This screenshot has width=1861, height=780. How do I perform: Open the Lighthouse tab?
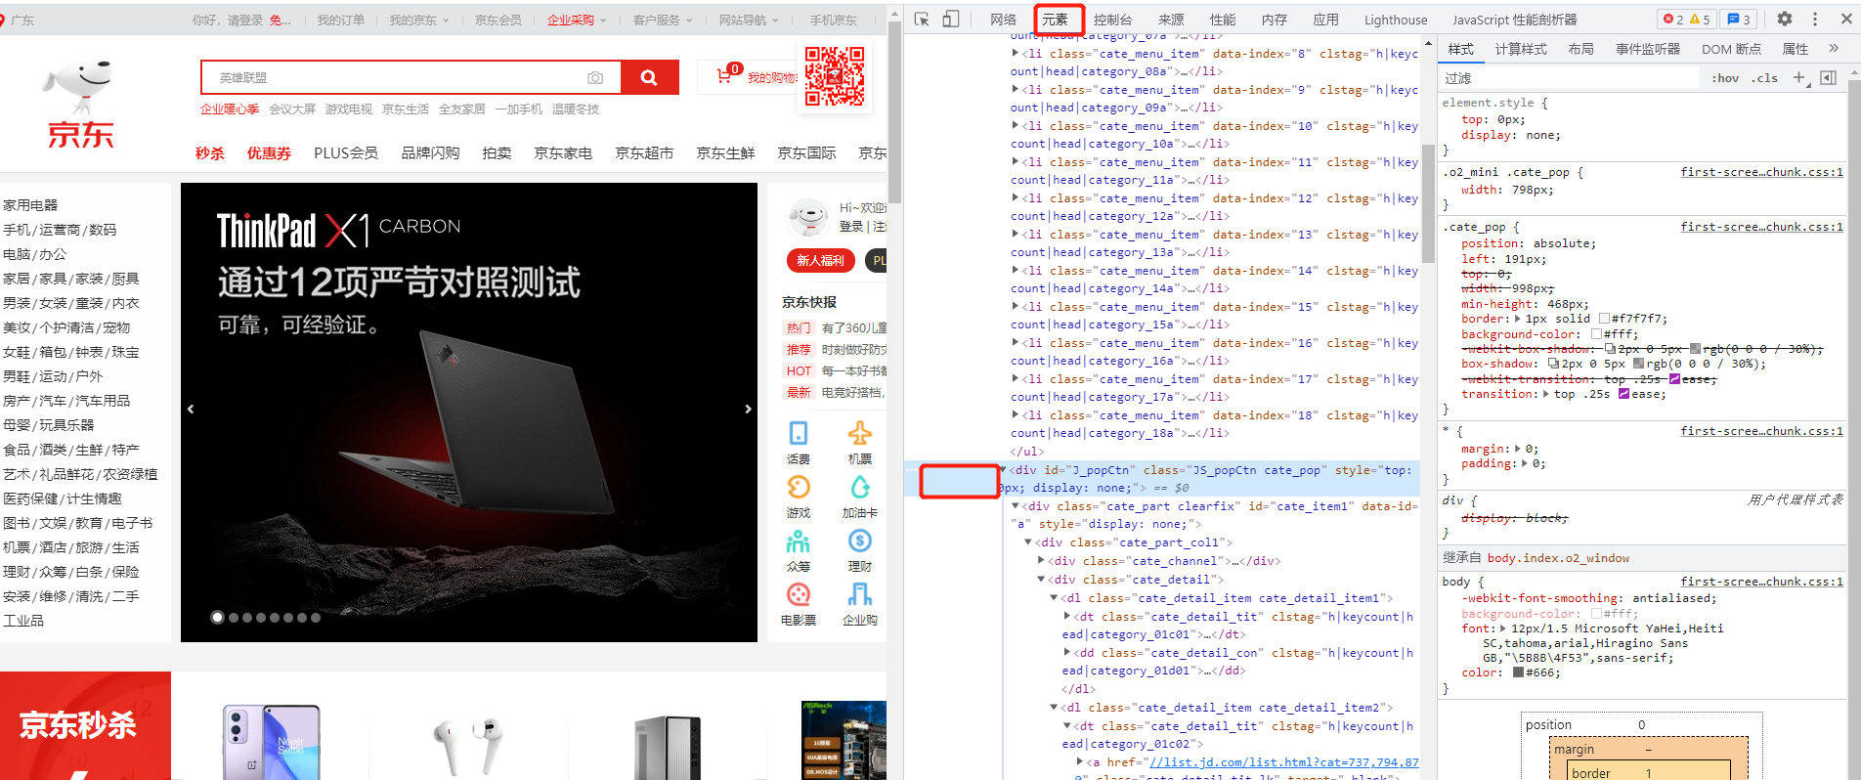pos(1396,20)
